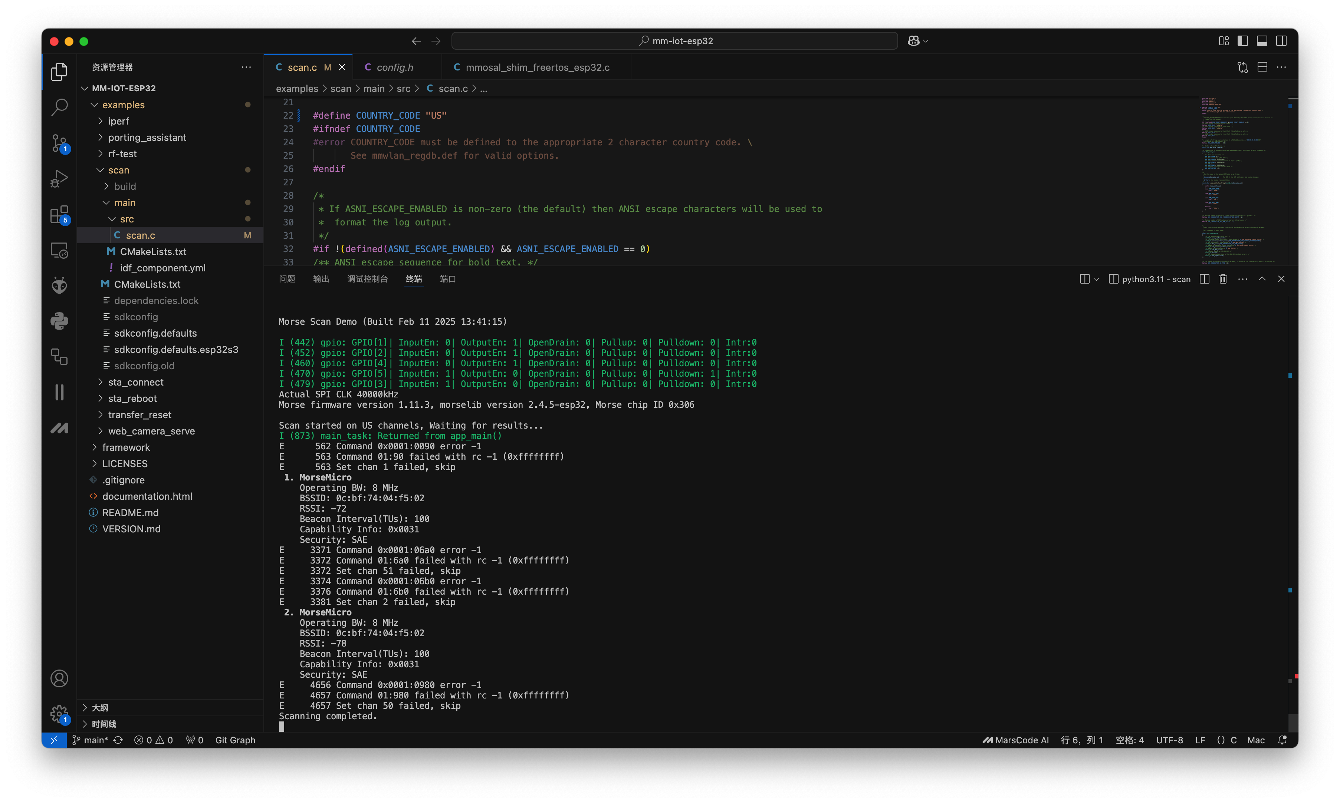Expand the 大纲 outline section
This screenshot has width=1340, height=803.
pos(85,708)
